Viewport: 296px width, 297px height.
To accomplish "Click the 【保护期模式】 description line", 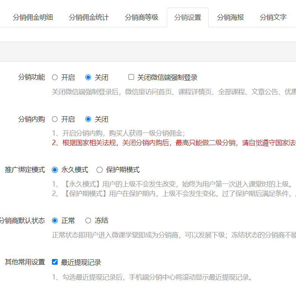I will (174, 194).
